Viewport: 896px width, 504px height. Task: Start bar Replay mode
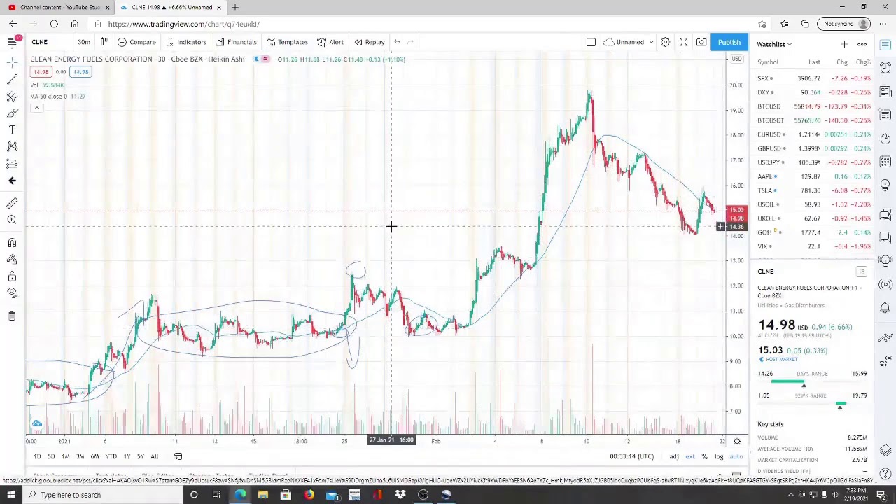pos(370,42)
